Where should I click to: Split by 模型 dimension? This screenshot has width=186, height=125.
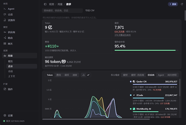click(125, 75)
